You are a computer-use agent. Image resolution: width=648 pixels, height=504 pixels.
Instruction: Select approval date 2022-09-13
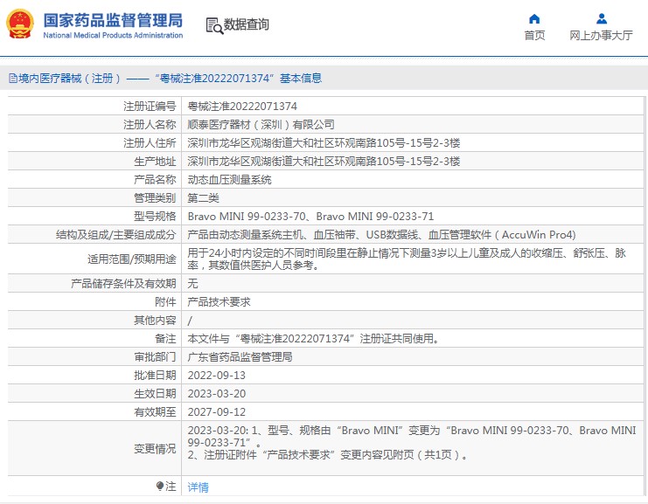[217, 376]
